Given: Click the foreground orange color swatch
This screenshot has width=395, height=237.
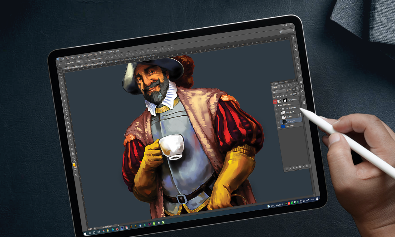Looking at the screenshot, I should 74,165.
